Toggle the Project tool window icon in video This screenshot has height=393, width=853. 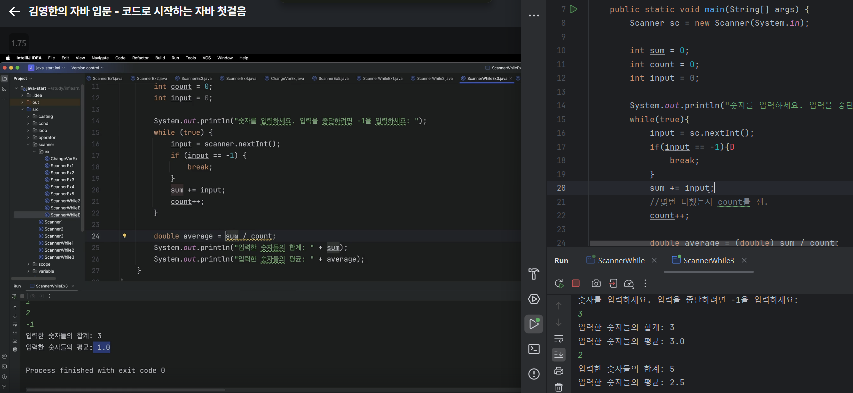click(x=4, y=78)
